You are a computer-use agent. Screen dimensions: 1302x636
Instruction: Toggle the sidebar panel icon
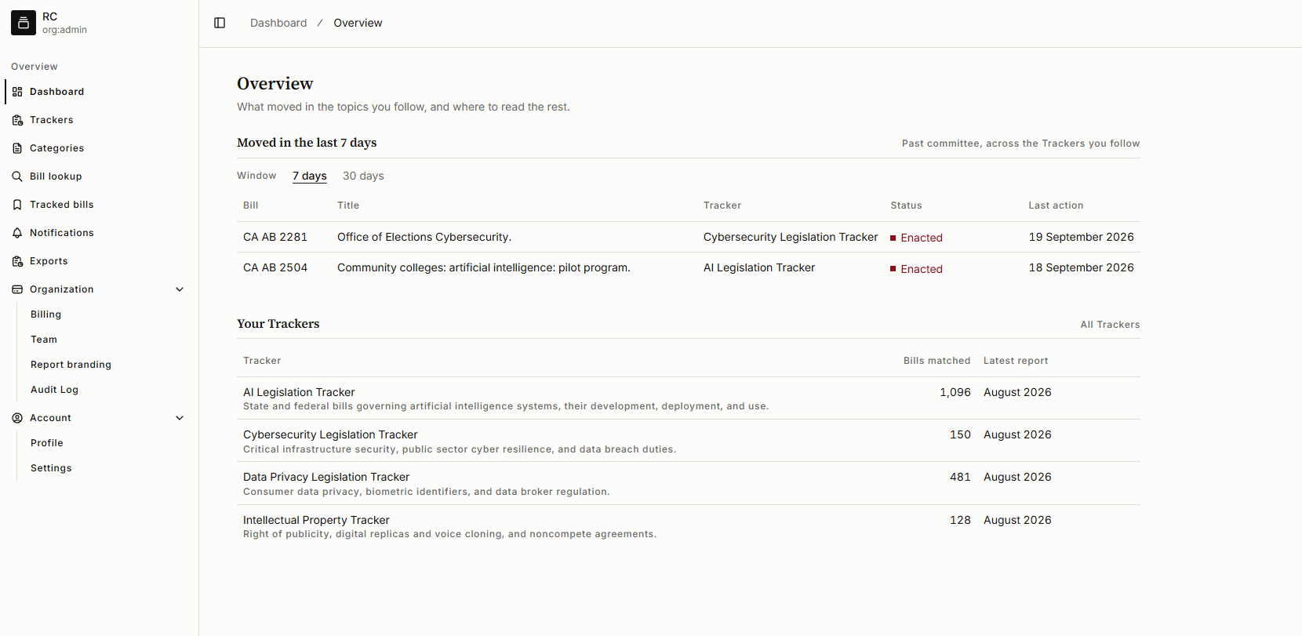pos(220,23)
